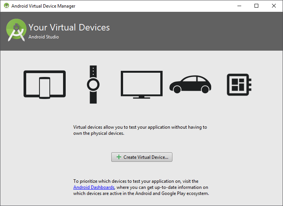Click Create Virtual Device button

tap(142, 157)
